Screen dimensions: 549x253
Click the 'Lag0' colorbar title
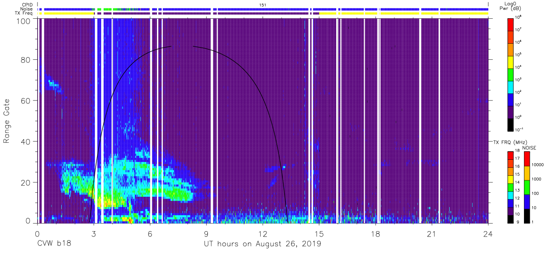pyautogui.click(x=510, y=3)
